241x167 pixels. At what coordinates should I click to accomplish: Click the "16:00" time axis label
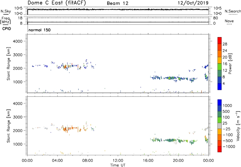click(x=148, y=161)
